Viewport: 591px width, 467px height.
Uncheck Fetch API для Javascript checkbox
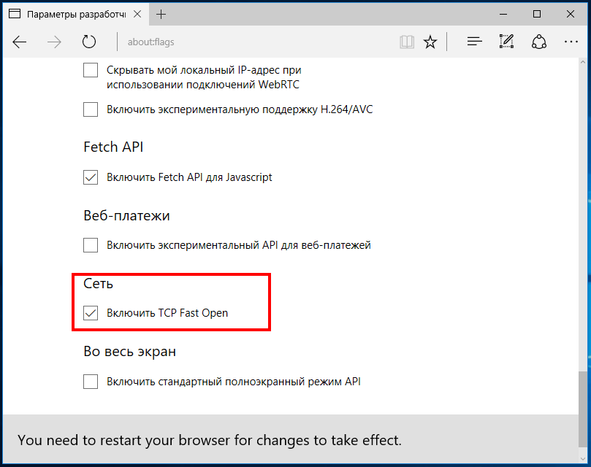pyautogui.click(x=91, y=177)
